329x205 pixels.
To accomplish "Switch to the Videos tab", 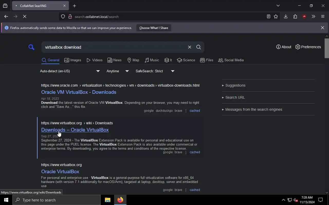I will [x=95, y=60].
